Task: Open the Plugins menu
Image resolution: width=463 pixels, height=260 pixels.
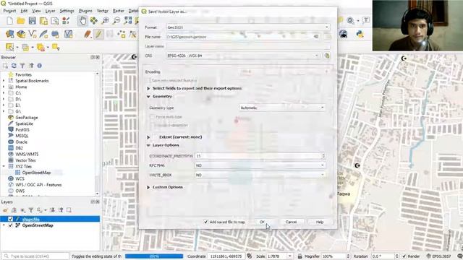Action: pyautogui.click(x=85, y=11)
